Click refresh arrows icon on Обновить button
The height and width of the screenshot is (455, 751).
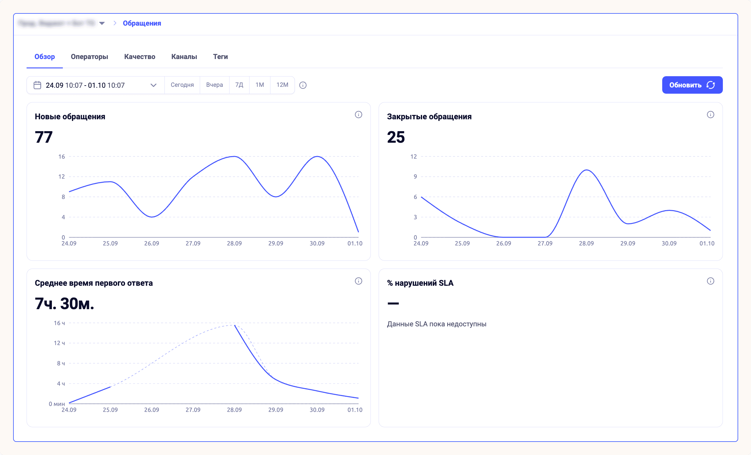click(711, 85)
